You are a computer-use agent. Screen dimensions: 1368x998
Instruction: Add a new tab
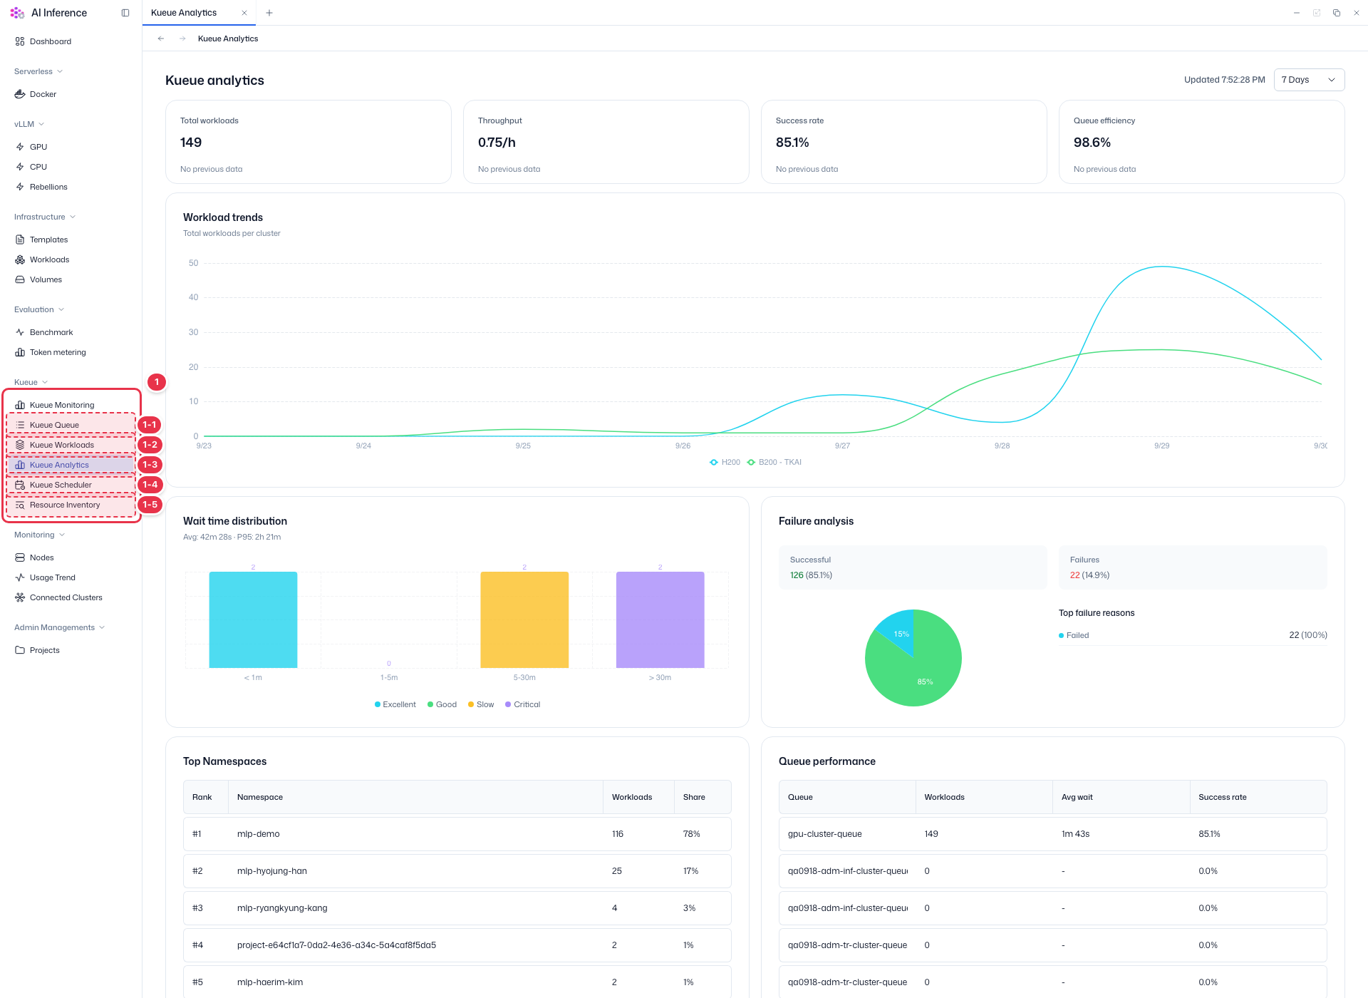(269, 13)
